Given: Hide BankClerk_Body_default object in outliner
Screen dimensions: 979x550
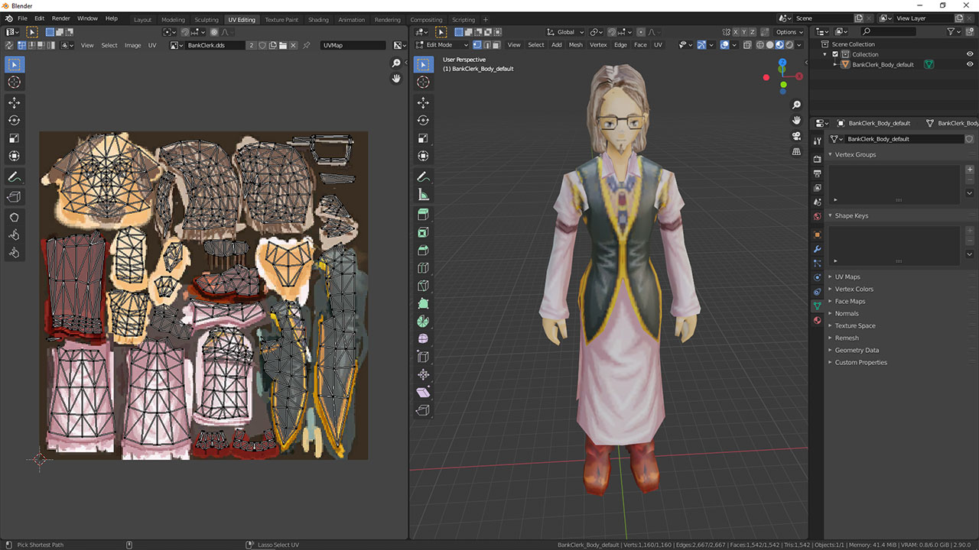Looking at the screenshot, I should click(971, 64).
